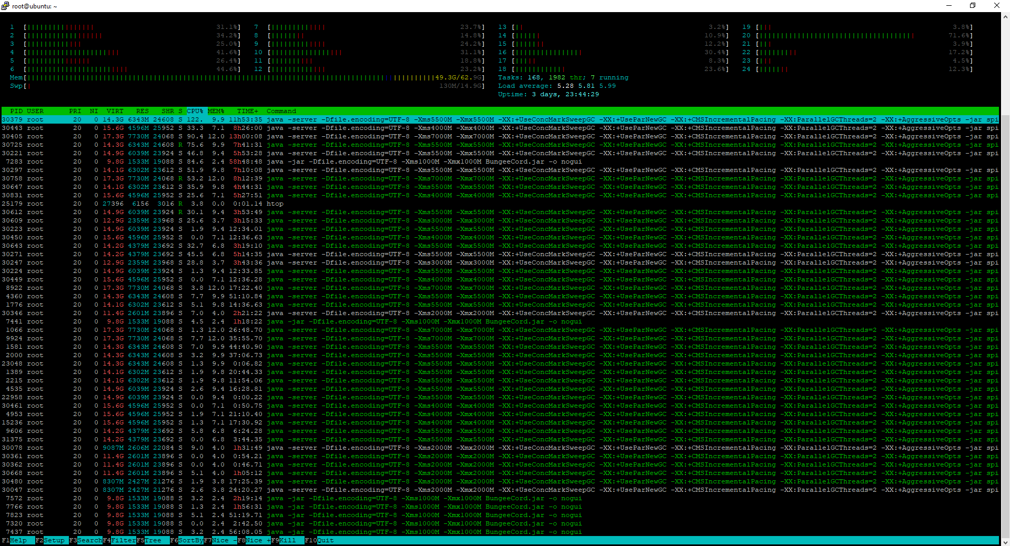Select process row with PID 30612

500,212
